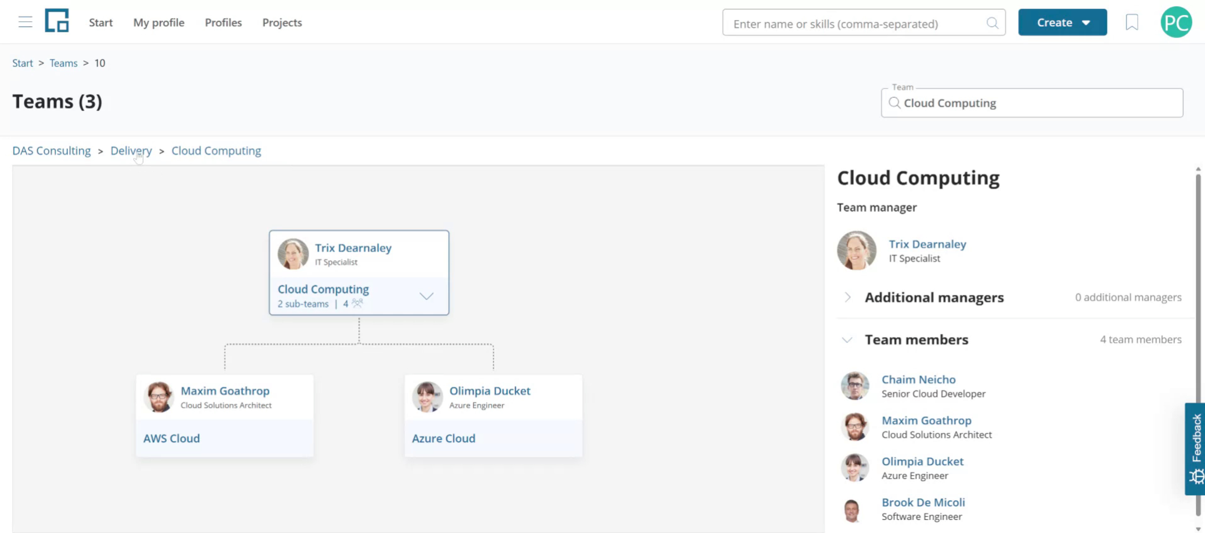1205x533 pixels.
Task: Click Olimpia Ducket's photo on the Azure Cloud card
Action: (427, 397)
